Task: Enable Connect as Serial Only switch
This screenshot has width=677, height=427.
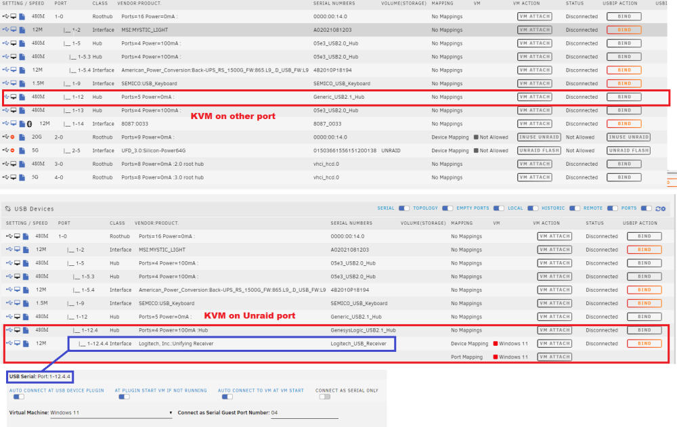Action: 325,397
